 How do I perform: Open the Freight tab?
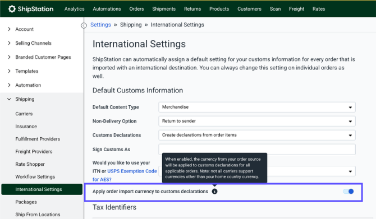coord(296,9)
